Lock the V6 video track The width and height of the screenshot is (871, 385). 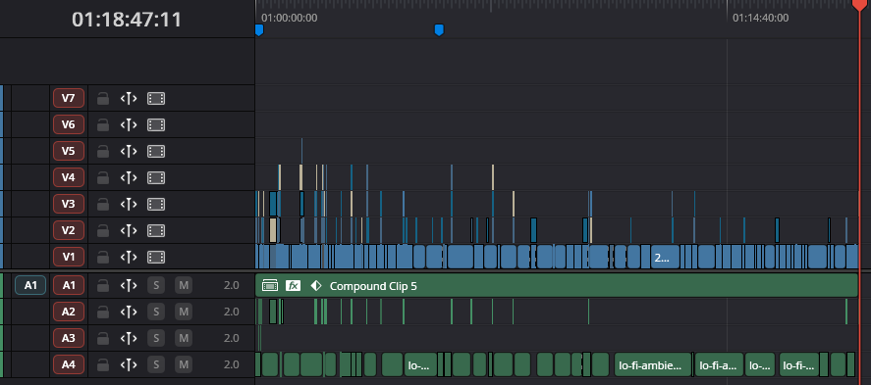coord(103,125)
